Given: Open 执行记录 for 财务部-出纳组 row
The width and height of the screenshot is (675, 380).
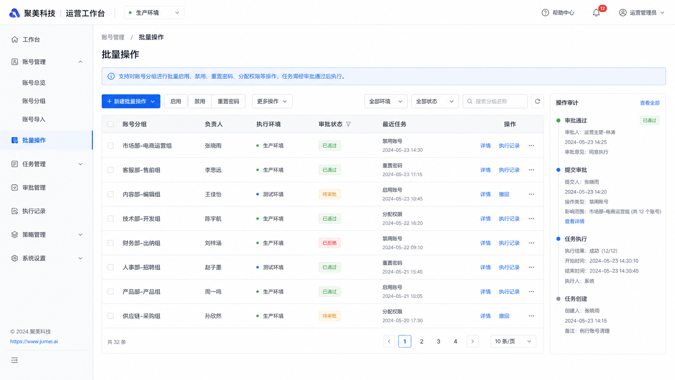Looking at the screenshot, I should click(x=509, y=243).
